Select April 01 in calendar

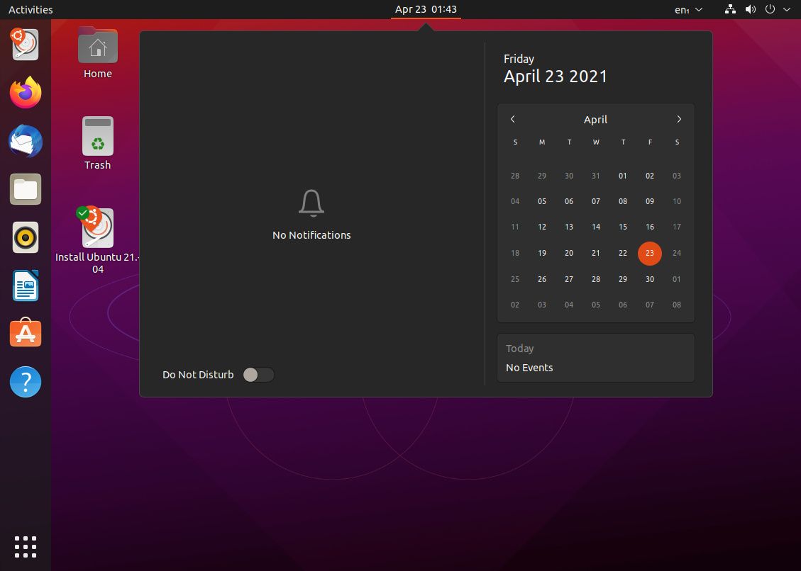click(x=623, y=176)
